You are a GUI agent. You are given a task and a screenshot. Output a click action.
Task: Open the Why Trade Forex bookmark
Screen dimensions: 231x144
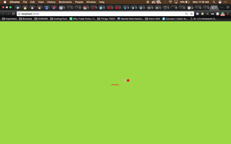click(x=82, y=19)
